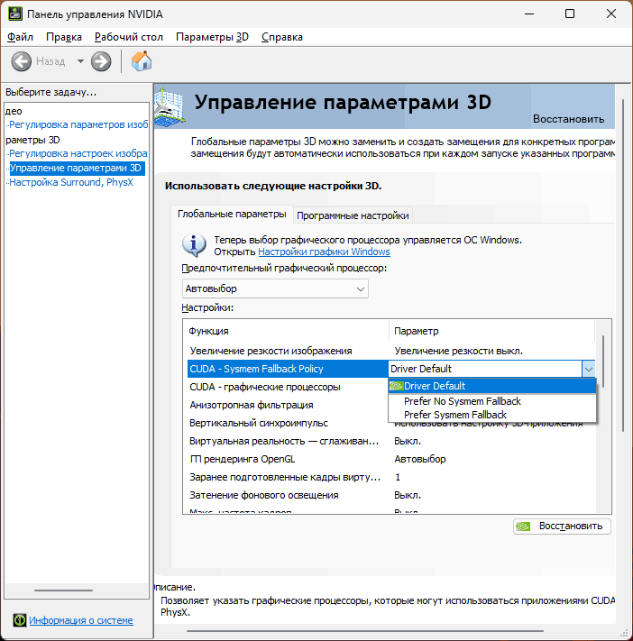The width and height of the screenshot is (633, 641).
Task: Click the Back arrow icon in toolbar
Action: (x=21, y=61)
